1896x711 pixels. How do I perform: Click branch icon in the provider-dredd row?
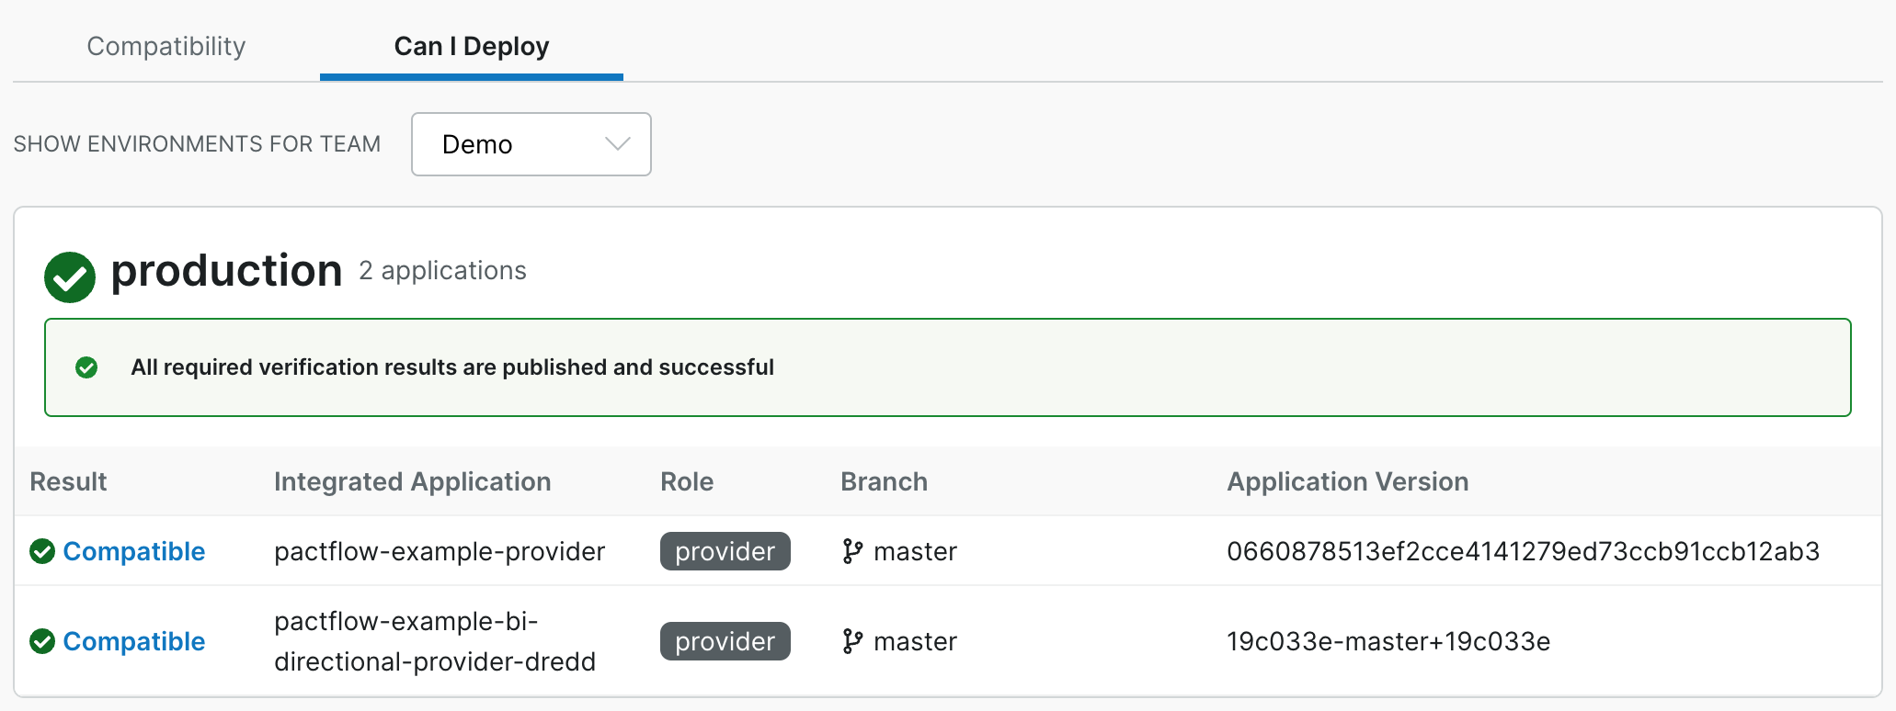852,641
